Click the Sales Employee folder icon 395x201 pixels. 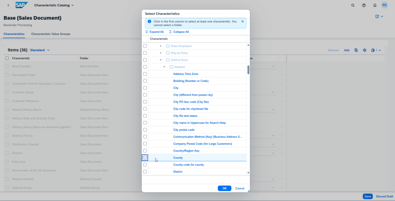click(168, 46)
